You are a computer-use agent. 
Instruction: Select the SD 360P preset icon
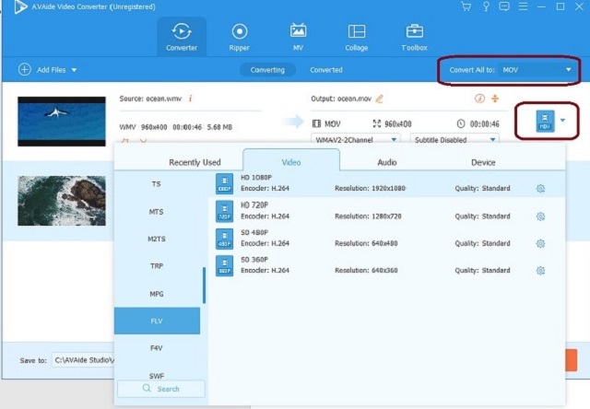(x=224, y=266)
